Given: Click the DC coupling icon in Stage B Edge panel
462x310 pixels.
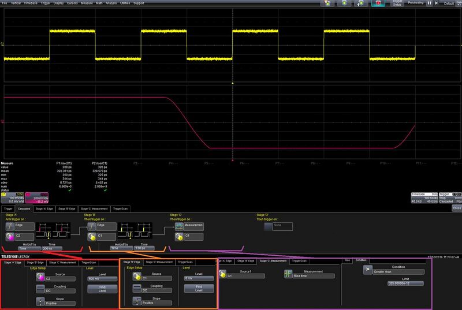Looking at the screenshot, I should click(x=137, y=288).
